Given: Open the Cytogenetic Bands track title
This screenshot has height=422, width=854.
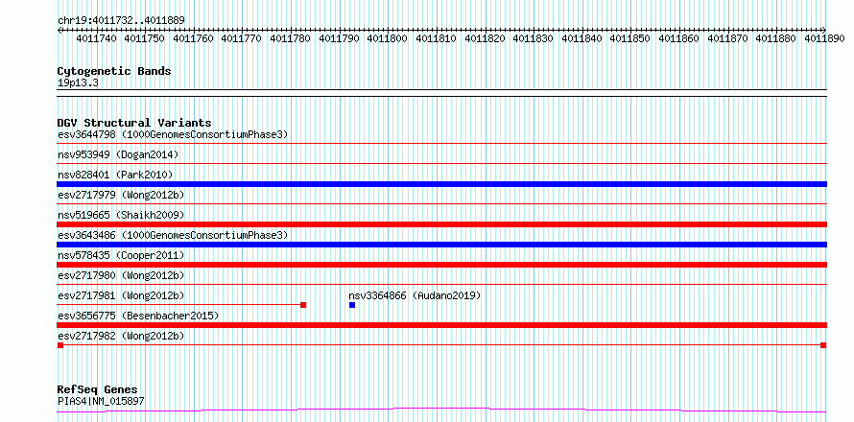Looking at the screenshot, I should [114, 71].
